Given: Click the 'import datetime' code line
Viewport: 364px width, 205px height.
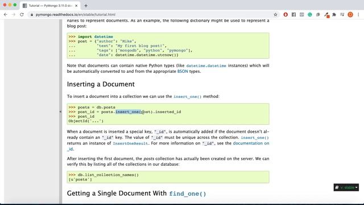Looking at the screenshot, I should tap(91, 36).
